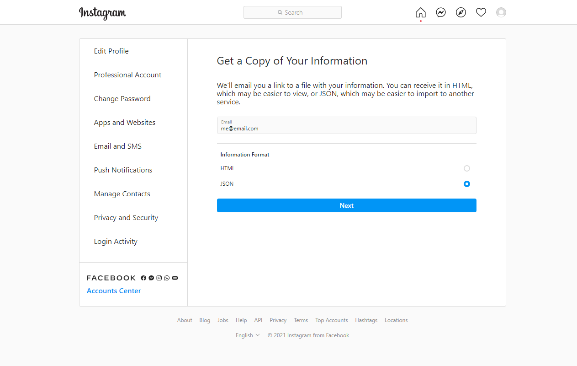
Task: Click the Instagram logo
Action: pos(103,13)
